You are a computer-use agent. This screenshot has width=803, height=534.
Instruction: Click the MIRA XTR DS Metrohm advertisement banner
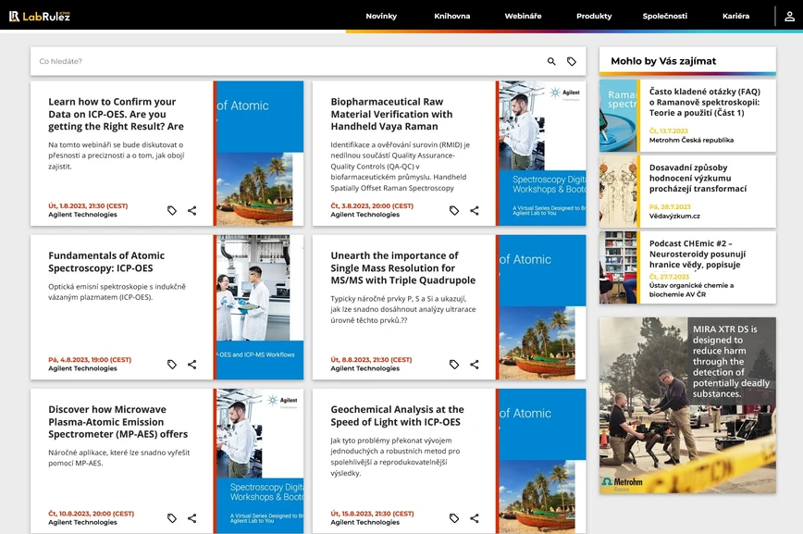pyautogui.click(x=687, y=405)
